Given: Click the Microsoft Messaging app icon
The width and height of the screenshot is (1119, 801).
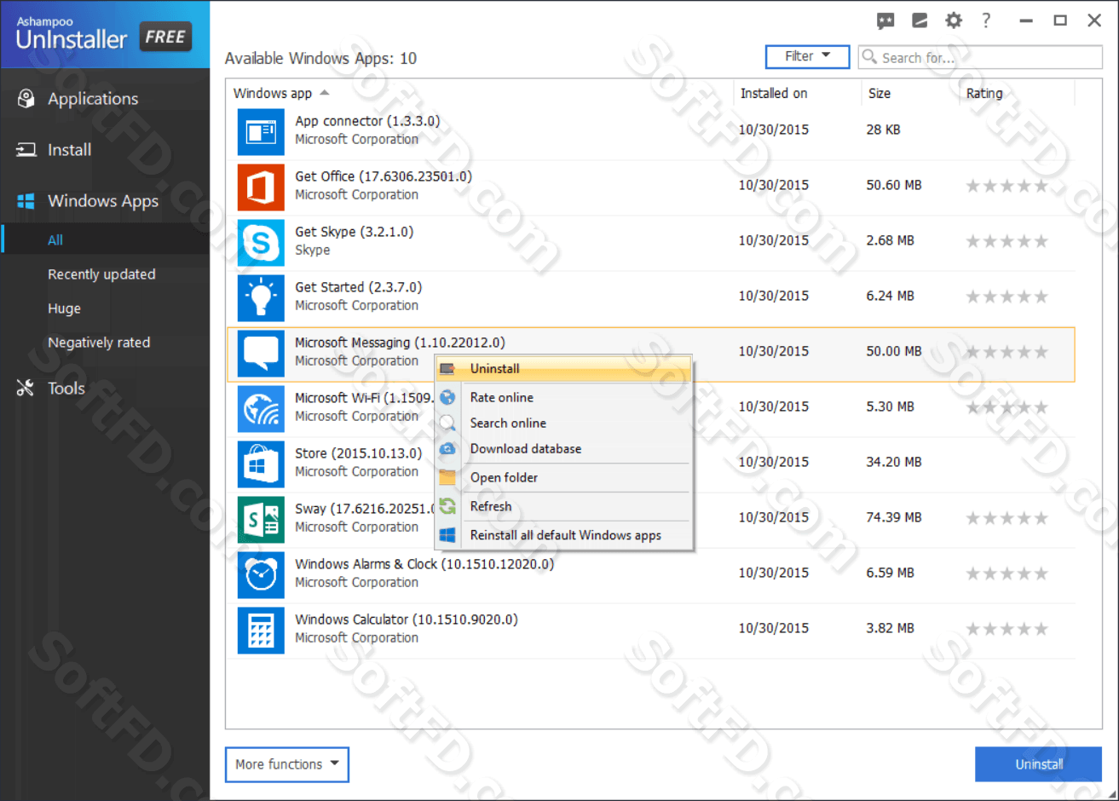Looking at the screenshot, I should point(261,353).
